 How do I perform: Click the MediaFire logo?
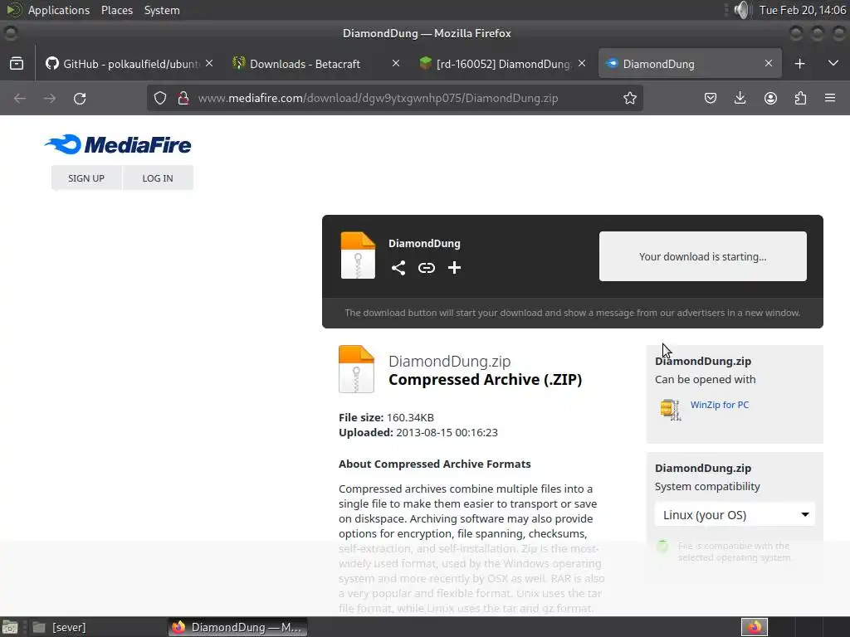[118, 144]
